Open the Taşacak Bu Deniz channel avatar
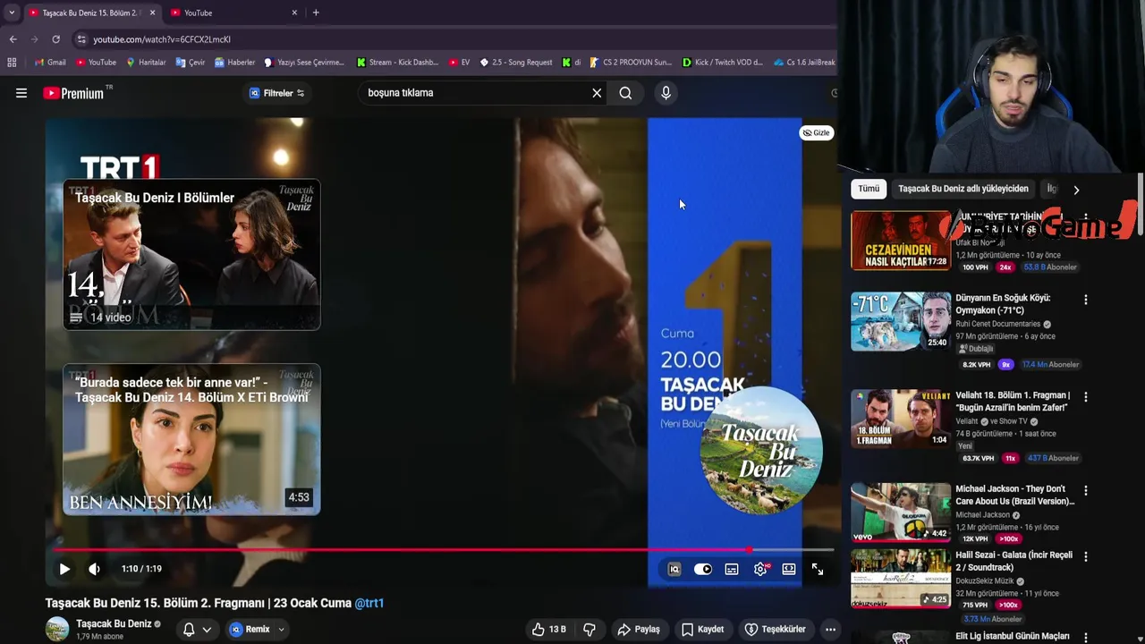The image size is (1145, 644). [x=57, y=629]
